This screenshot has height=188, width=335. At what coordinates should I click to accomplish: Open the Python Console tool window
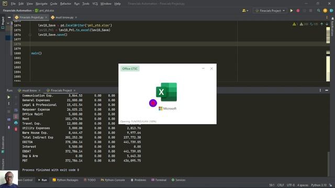(x=113, y=180)
